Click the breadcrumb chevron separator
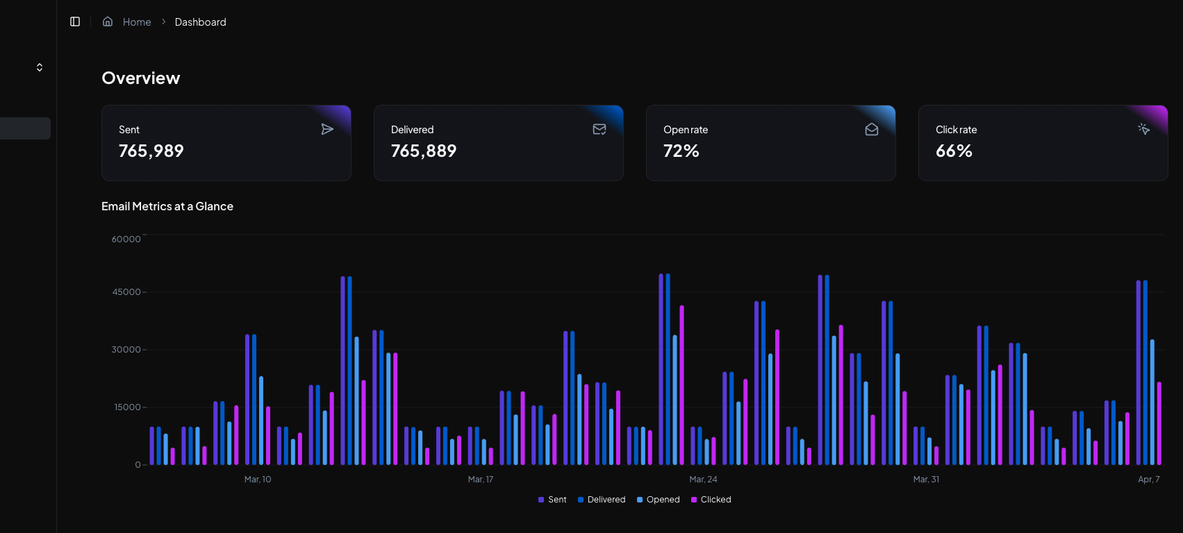The image size is (1183, 533). [x=163, y=22]
